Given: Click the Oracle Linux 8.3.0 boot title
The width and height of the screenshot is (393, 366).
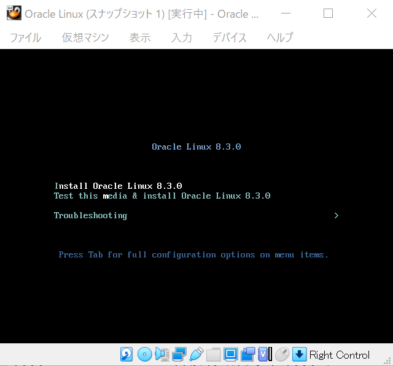Looking at the screenshot, I should [x=196, y=147].
